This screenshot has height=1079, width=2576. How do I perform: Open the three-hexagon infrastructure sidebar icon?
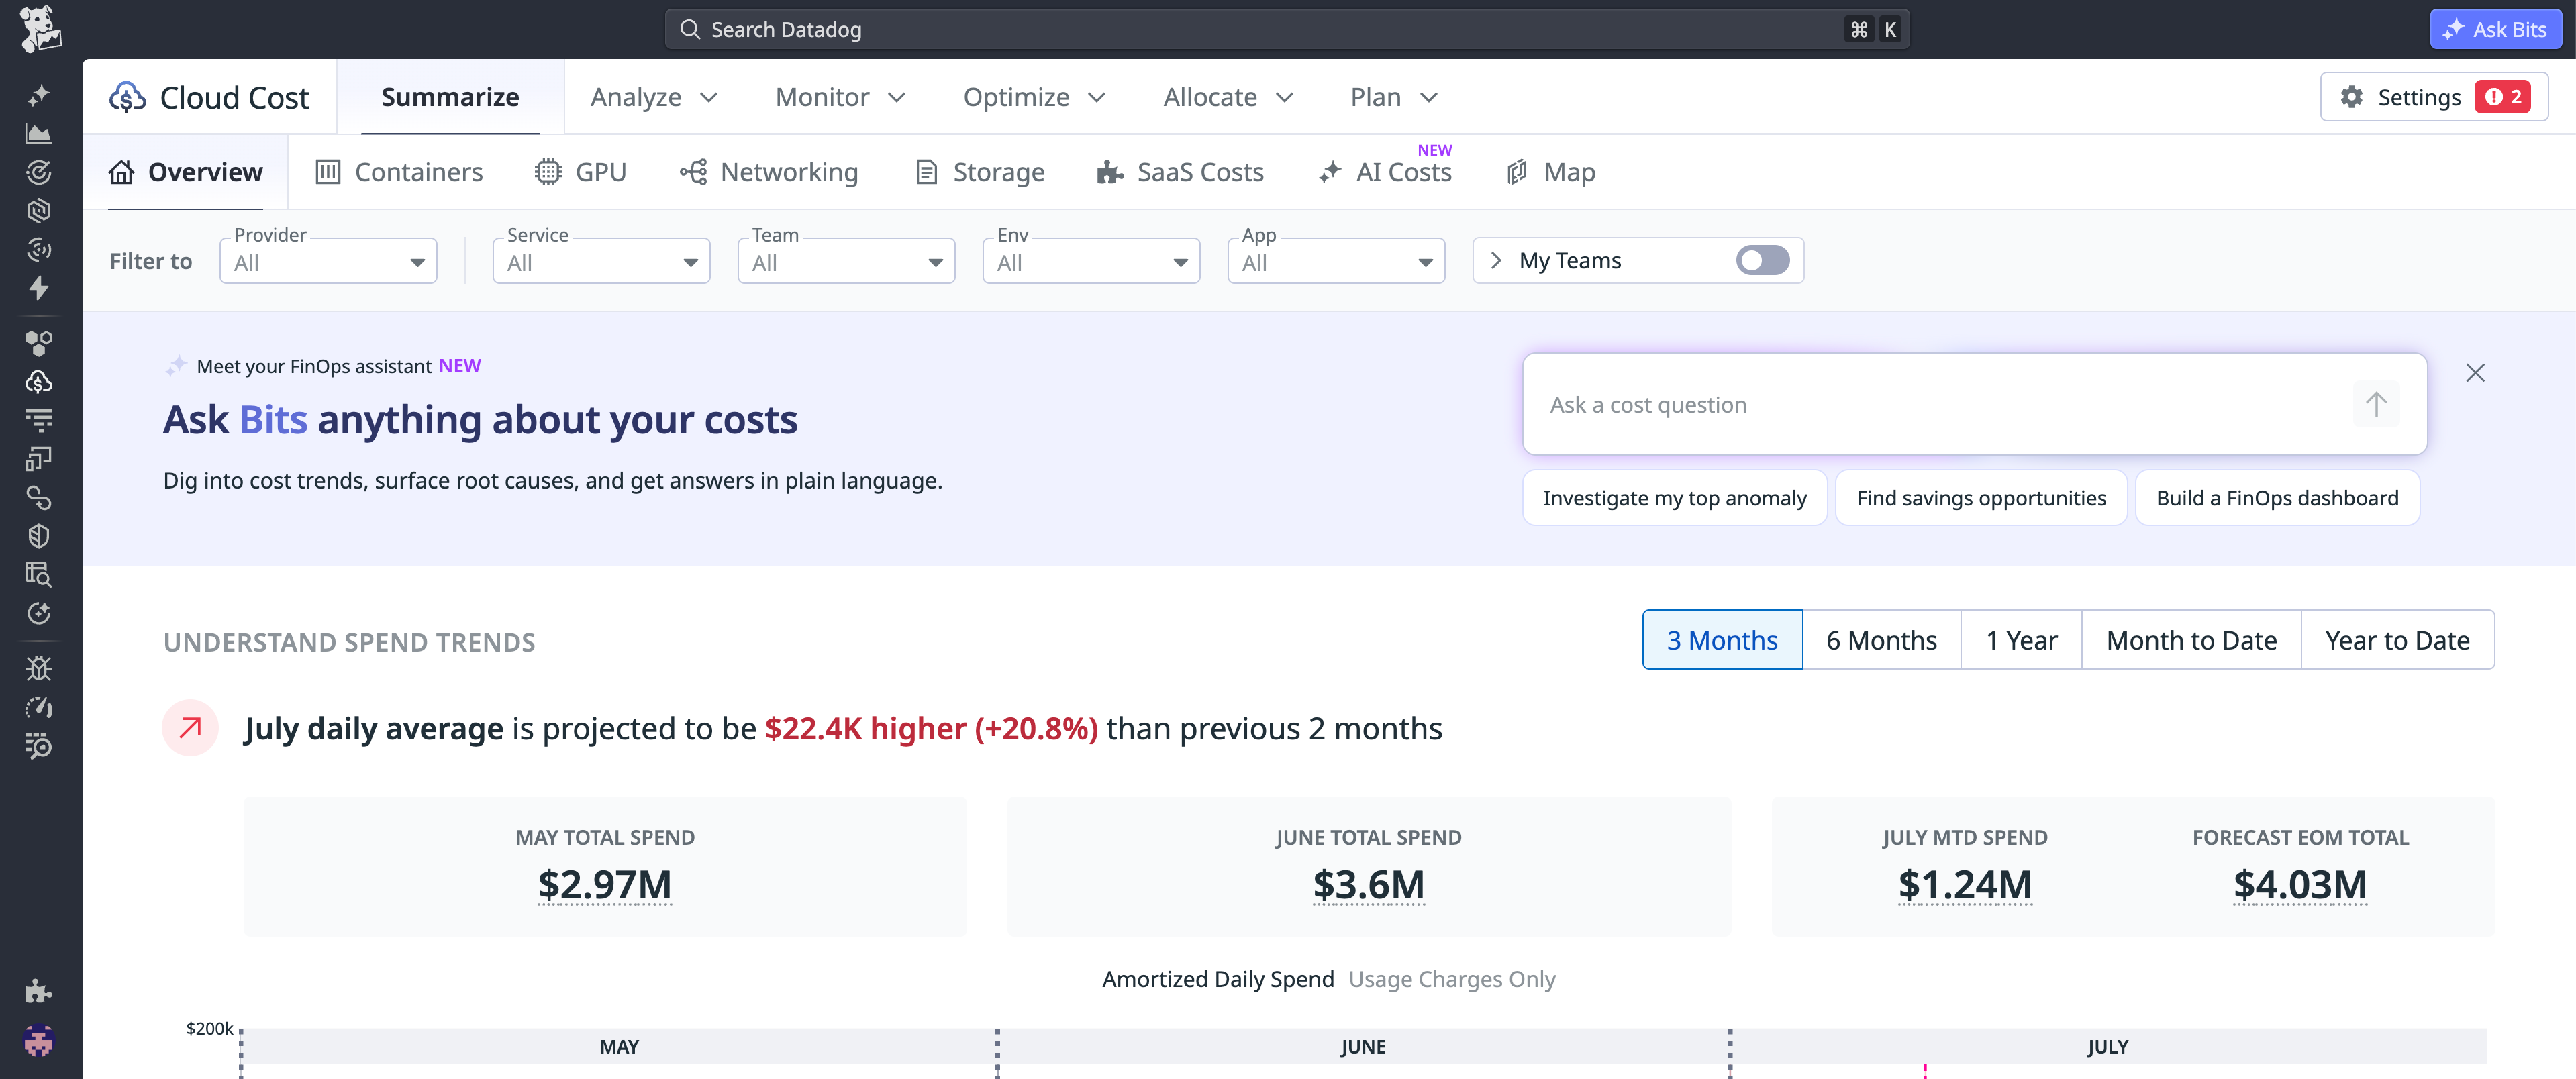coord(39,343)
